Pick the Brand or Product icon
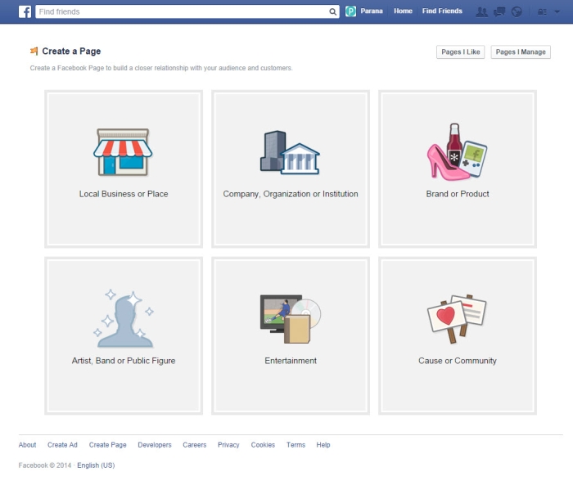This screenshot has height=481, width=573. point(457,151)
